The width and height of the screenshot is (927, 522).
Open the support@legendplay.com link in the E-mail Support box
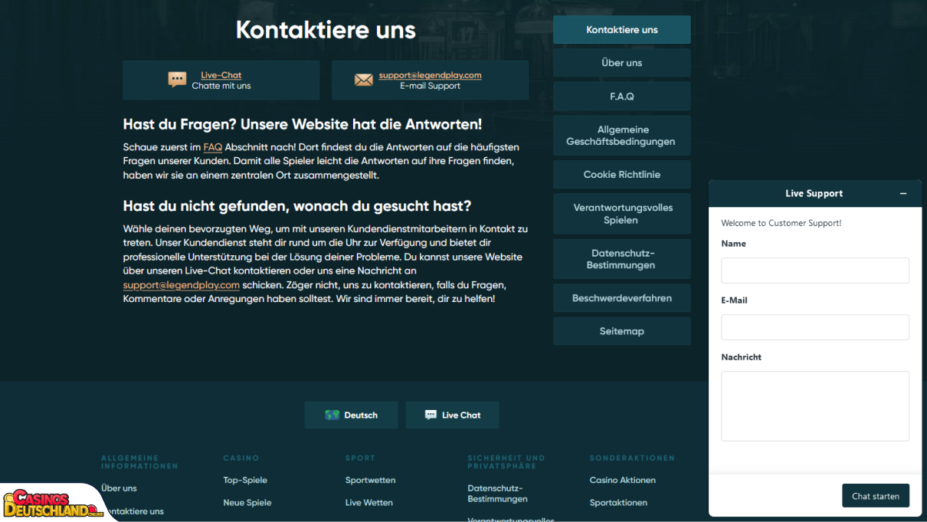click(x=430, y=75)
